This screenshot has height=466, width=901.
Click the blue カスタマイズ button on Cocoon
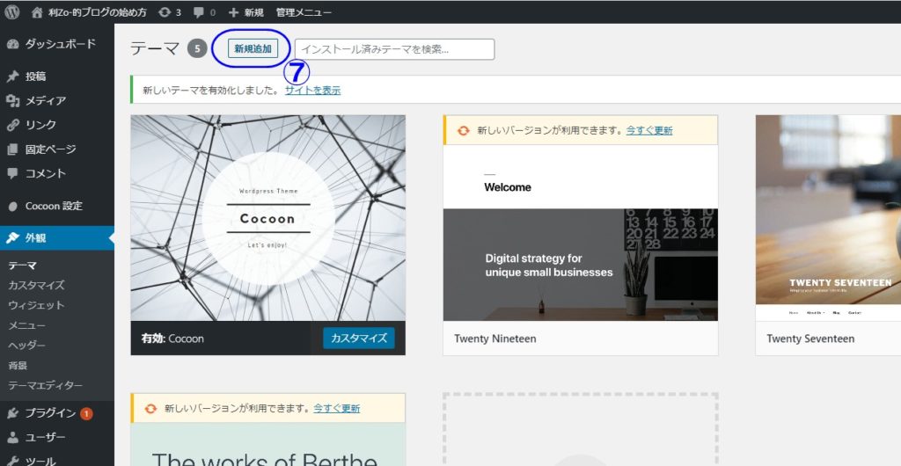[x=358, y=339]
